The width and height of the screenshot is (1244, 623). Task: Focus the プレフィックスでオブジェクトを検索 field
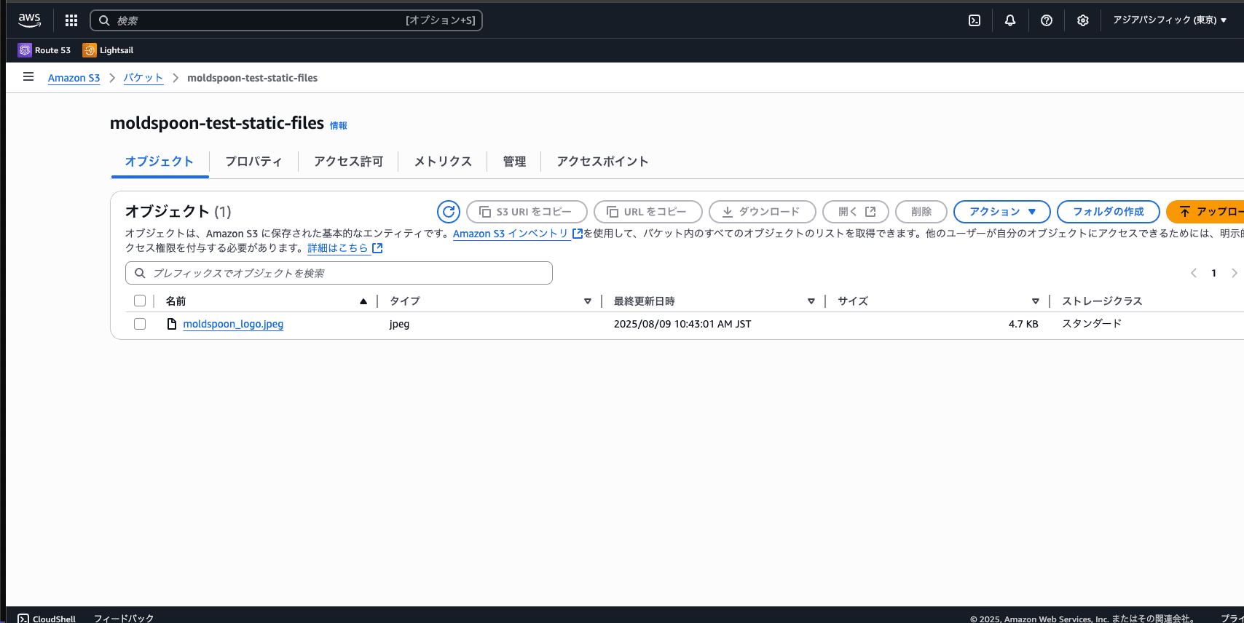[339, 273]
